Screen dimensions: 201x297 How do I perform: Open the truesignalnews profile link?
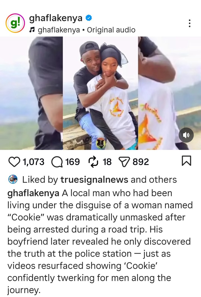pyautogui.click(x=94, y=180)
